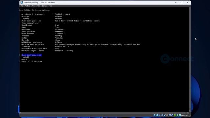The width and height of the screenshot is (210, 118).
Task: Open the View menu
Action: tap(33, 6)
